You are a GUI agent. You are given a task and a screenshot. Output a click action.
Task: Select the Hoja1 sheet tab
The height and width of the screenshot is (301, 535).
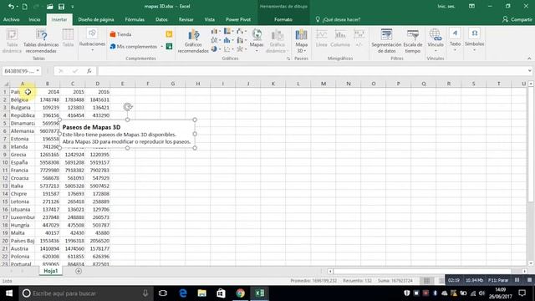(x=50, y=271)
